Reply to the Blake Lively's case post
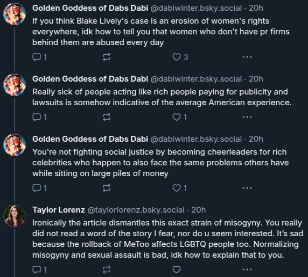 pos(39,57)
